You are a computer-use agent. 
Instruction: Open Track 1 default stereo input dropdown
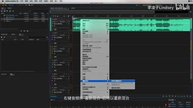point(61,24)
